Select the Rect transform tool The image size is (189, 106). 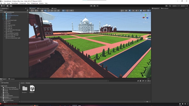tap(55, 10)
